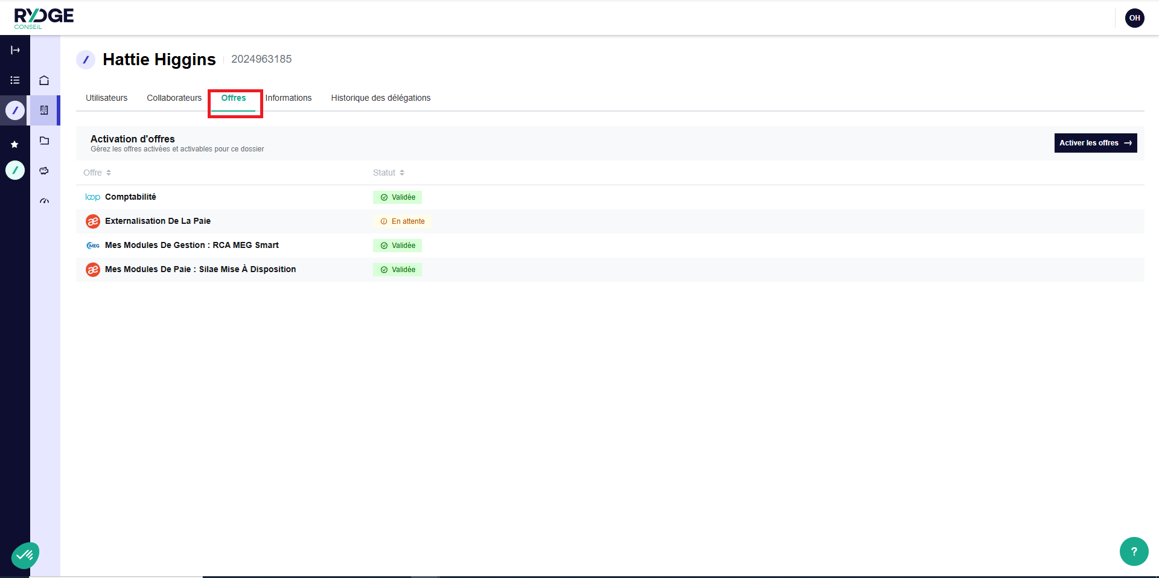Expand the sidebar with the arrow icon
The height and width of the screenshot is (578, 1159).
coord(15,50)
